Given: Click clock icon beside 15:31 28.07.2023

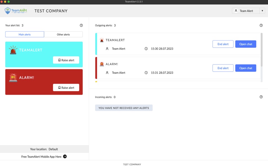Looking at the screenshot, I should [x=146, y=73].
